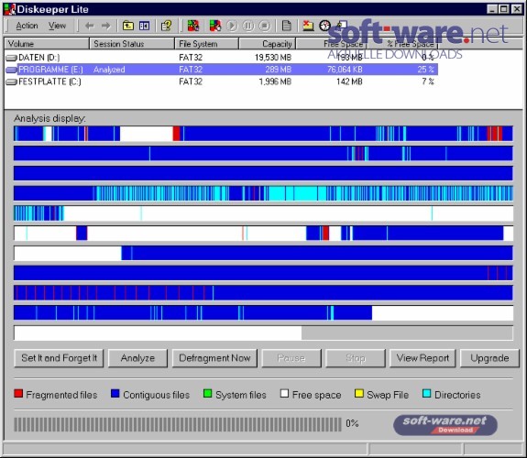Click the 7 % free space value
This screenshot has height=458, width=527.
(428, 82)
